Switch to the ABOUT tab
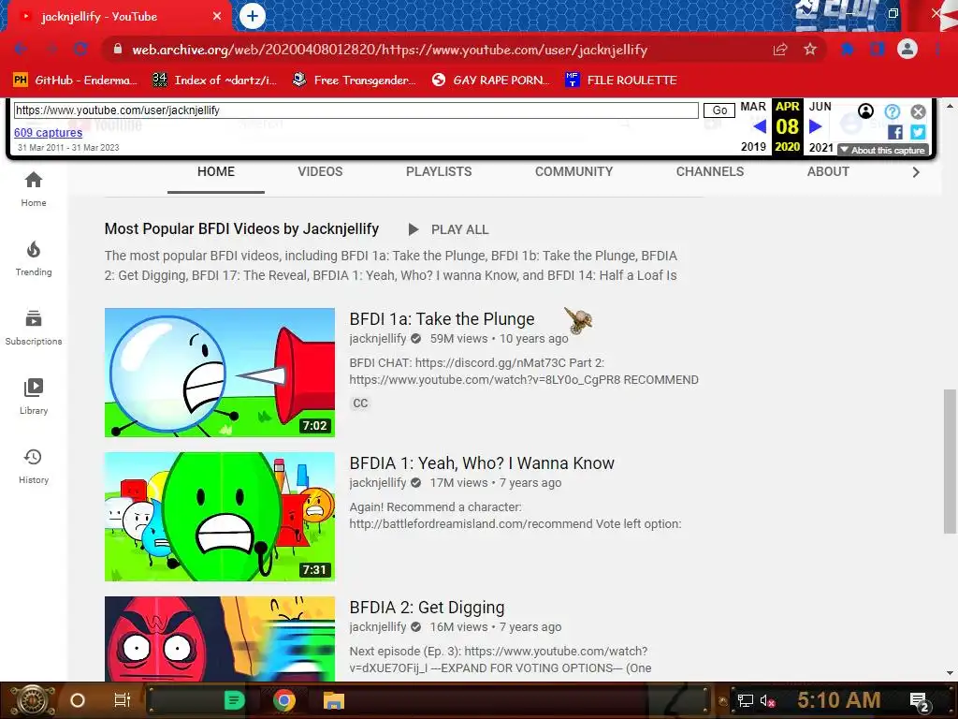Image resolution: width=958 pixels, height=719 pixels. 828,172
